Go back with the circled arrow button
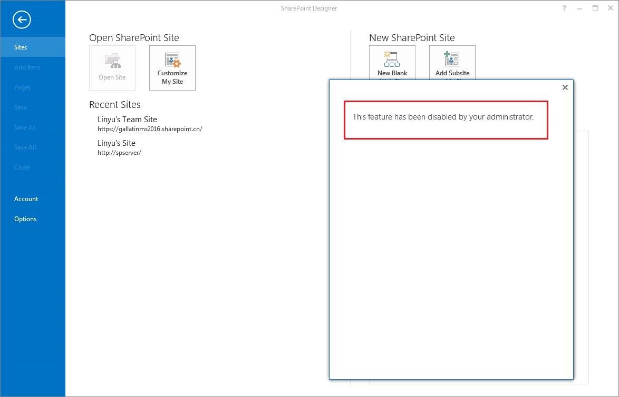 tap(21, 19)
